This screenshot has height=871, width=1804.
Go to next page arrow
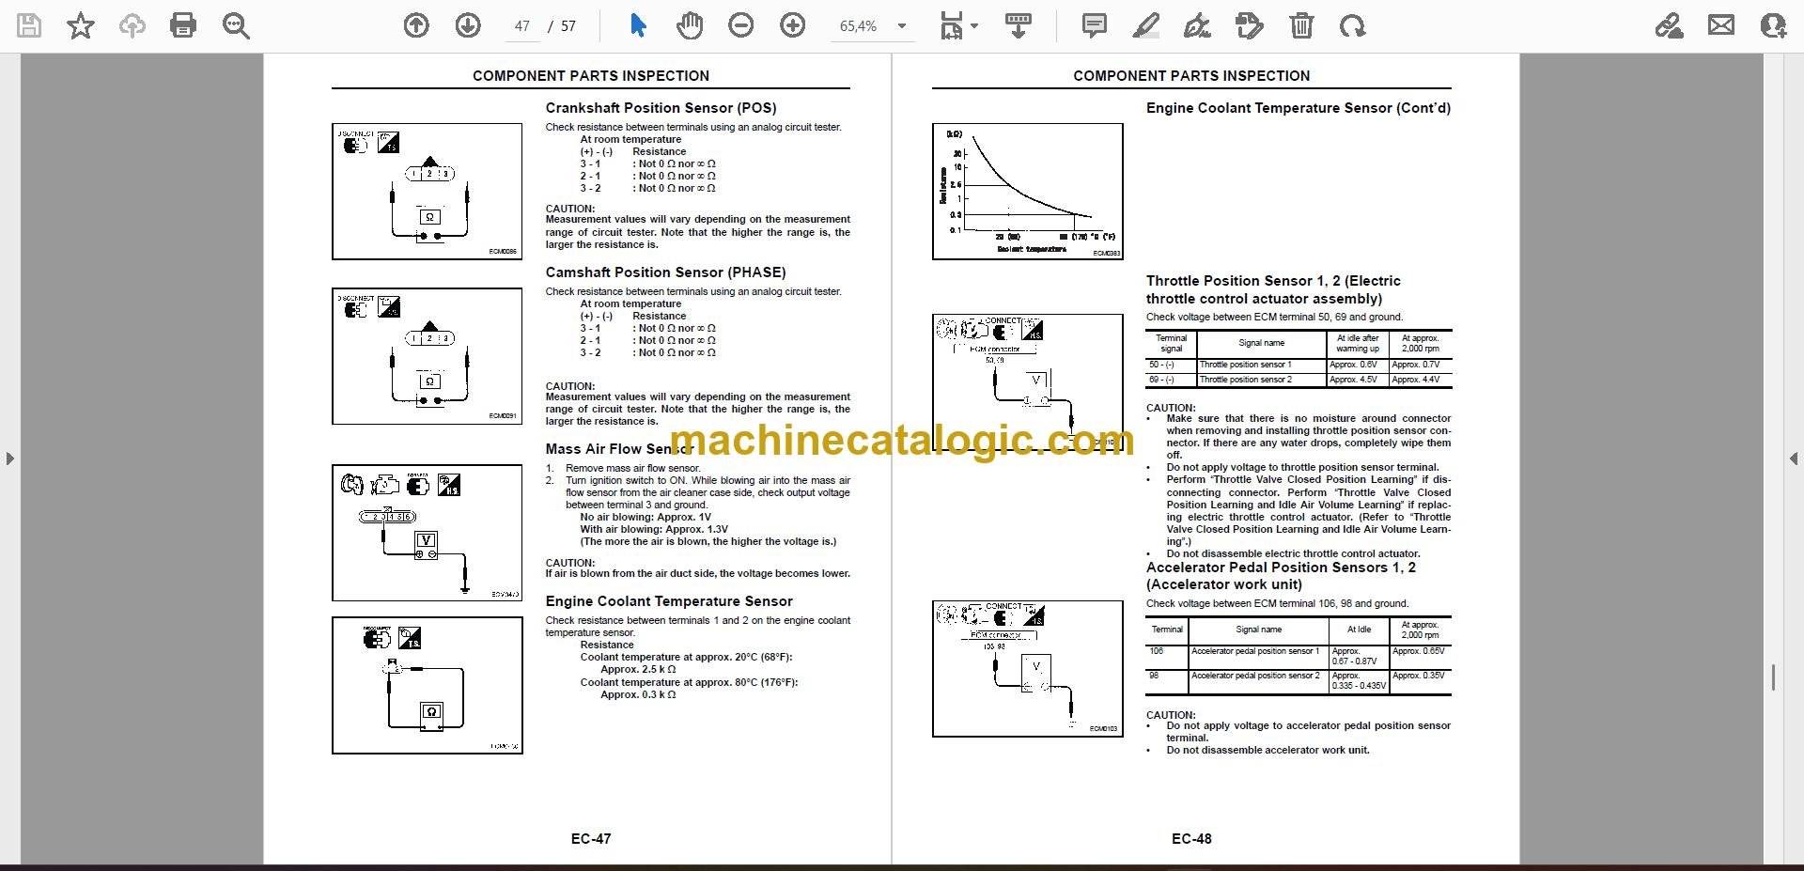tap(468, 25)
